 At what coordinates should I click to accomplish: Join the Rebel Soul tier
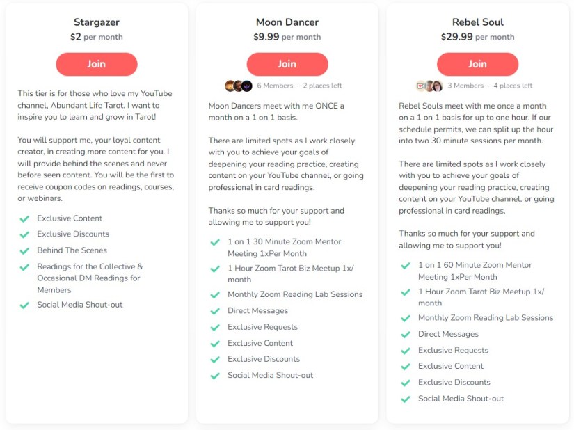coord(477,64)
